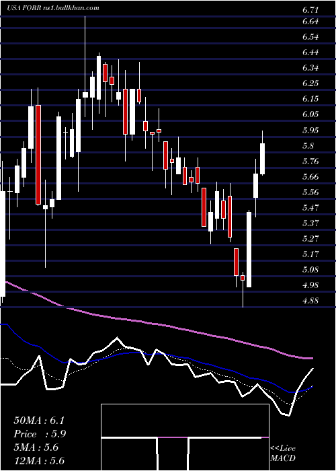336x471 pixels.
Task: Select the 5.95 price label
Action: click(310, 131)
